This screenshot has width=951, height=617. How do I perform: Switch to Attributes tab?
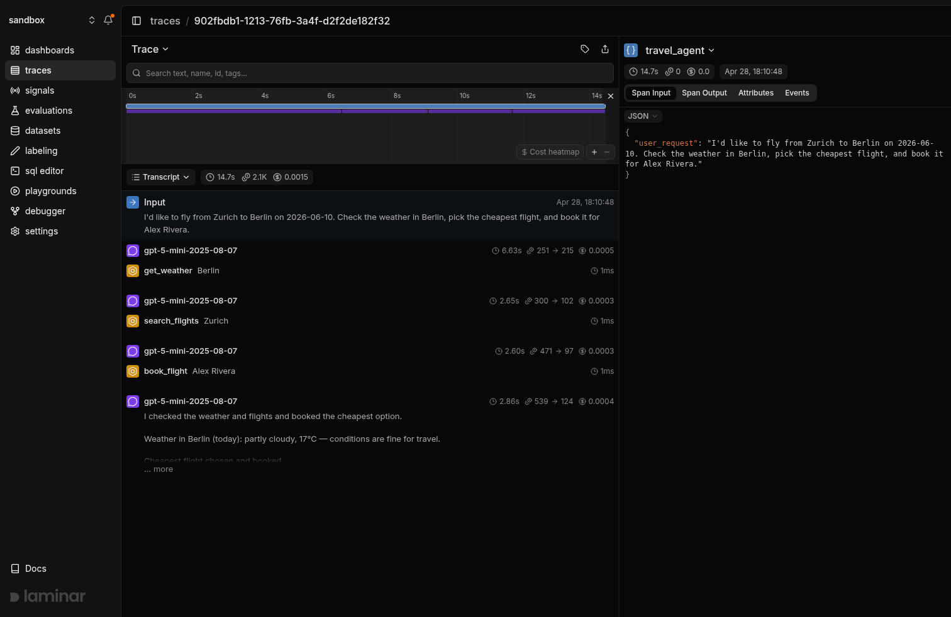(x=755, y=93)
